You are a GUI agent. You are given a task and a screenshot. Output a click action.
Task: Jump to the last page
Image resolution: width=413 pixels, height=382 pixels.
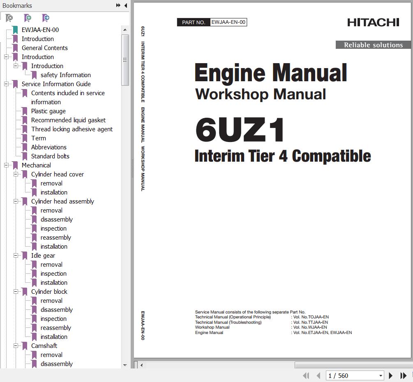(x=404, y=375)
